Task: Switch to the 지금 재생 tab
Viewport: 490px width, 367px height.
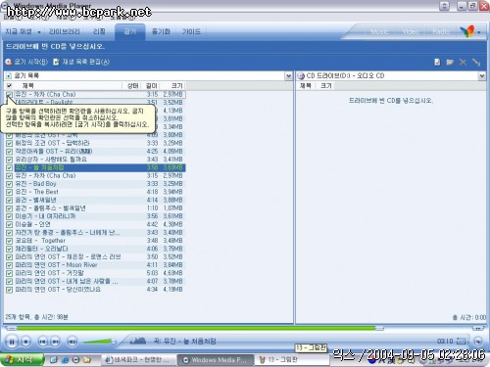Action: (19, 31)
